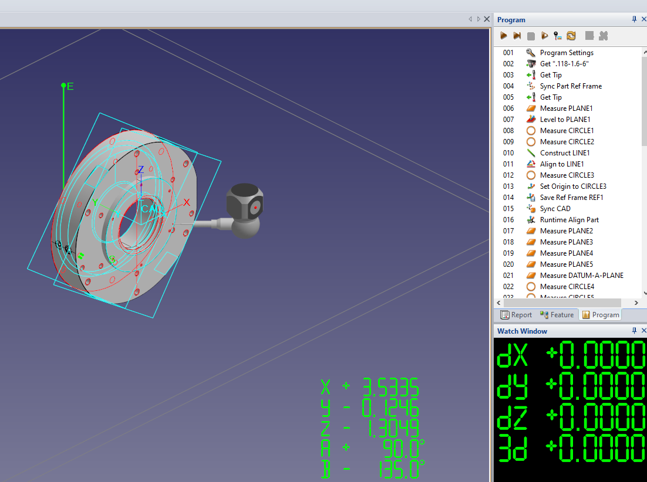
Task: Close the Watch Window panel
Action: [643, 330]
